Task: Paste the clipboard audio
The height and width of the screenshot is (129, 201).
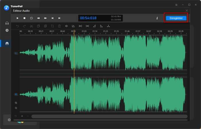Action: [45, 26]
